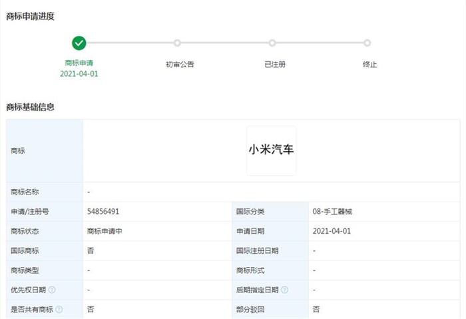The image size is (466, 319).
Task: Select registration number 54856491
Action: tap(103, 212)
